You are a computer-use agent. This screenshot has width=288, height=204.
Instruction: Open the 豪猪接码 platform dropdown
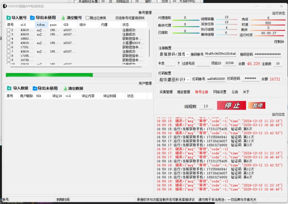188,54
